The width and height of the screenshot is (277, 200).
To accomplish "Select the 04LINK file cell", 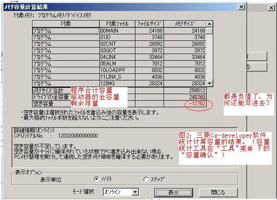I will tap(117, 57).
